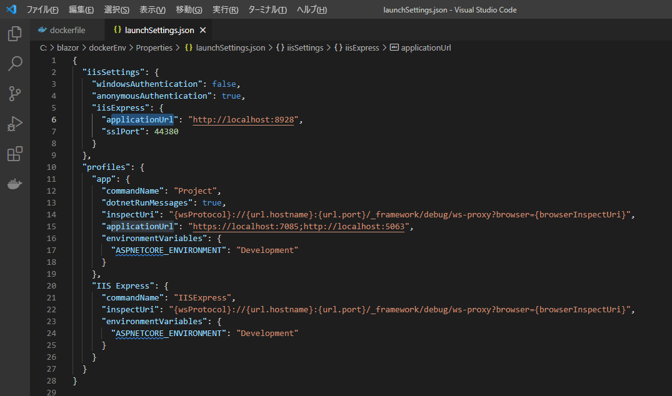Click the "profiles" key on line 10
This screenshot has width=672, height=396.
click(x=106, y=167)
